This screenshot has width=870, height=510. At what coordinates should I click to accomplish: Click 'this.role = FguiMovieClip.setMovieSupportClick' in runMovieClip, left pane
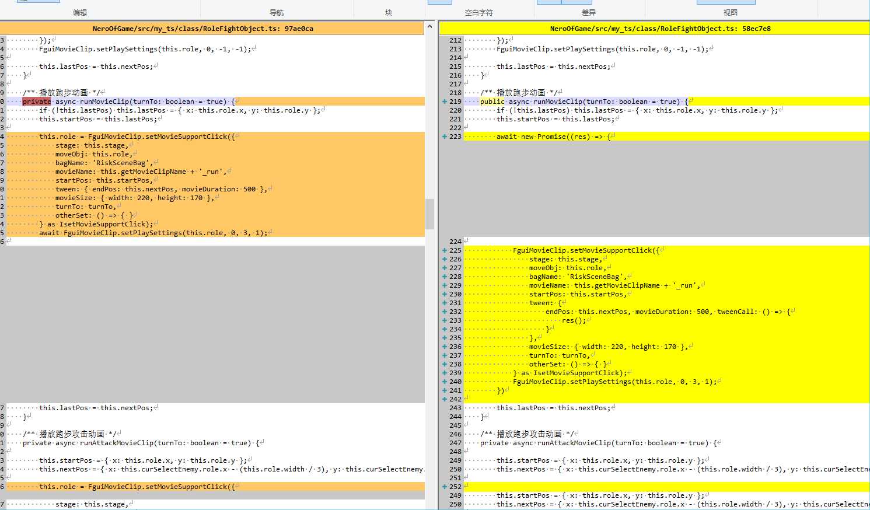(134, 137)
